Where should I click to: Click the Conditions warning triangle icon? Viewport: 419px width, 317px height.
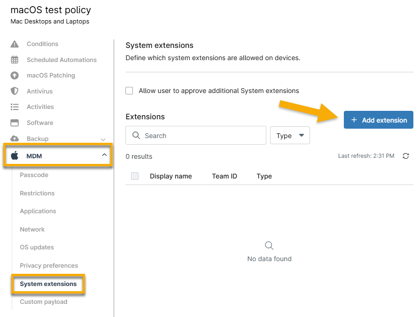(x=15, y=44)
